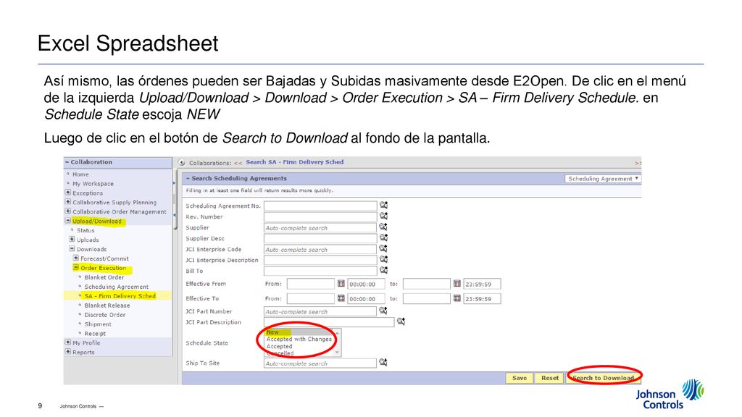Select Scheduling Agreement download item
Screen dimensions: 742x417
117,287
